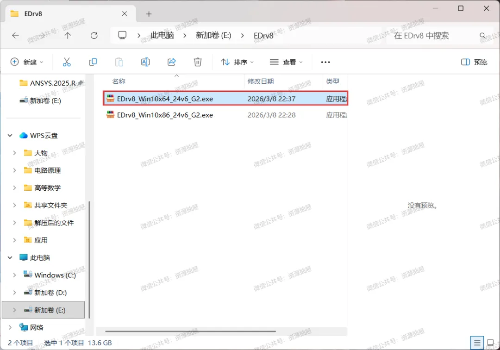Click date 2026/3/8 22:37 cell
Viewport: 500px width, 350px height.
pos(271,99)
